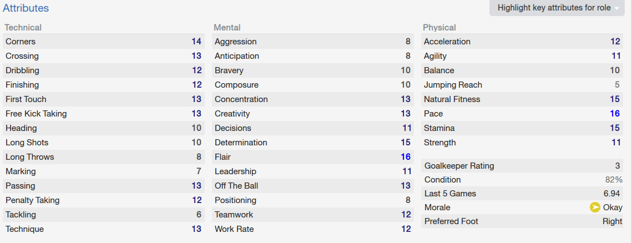Viewport: 632px width, 243px height.
Task: Open Highlight key attributes for role dropdown
Action: [x=557, y=8]
